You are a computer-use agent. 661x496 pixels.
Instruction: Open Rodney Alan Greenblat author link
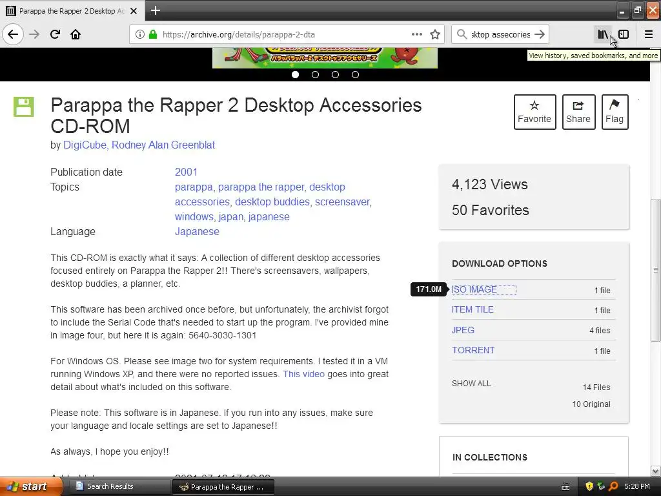163,145
